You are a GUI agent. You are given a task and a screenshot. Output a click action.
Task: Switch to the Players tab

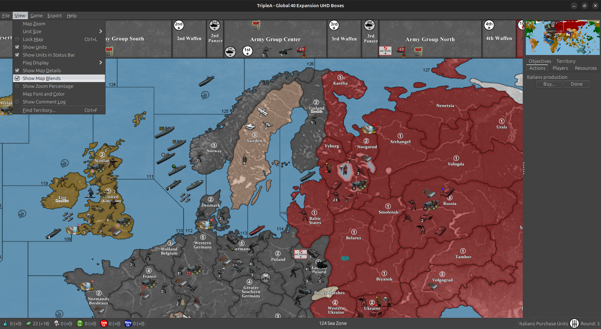click(560, 68)
